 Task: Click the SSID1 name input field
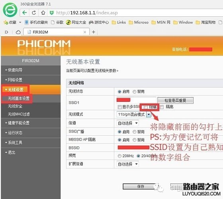[x=136, y=100]
